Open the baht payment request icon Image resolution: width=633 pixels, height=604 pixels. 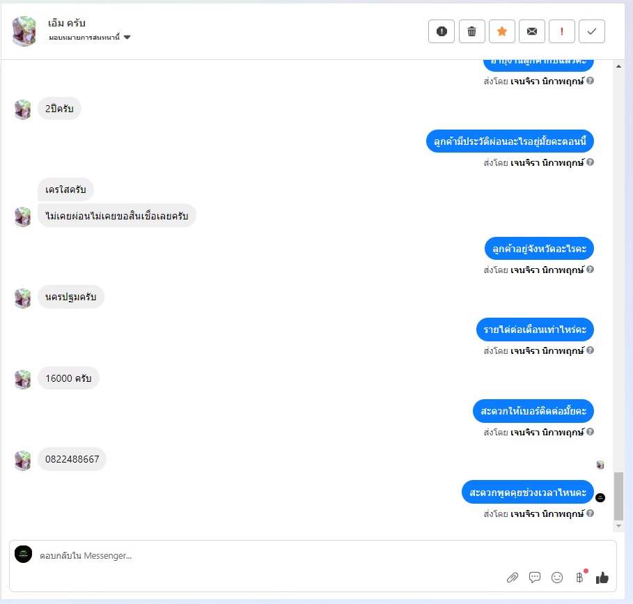point(579,578)
